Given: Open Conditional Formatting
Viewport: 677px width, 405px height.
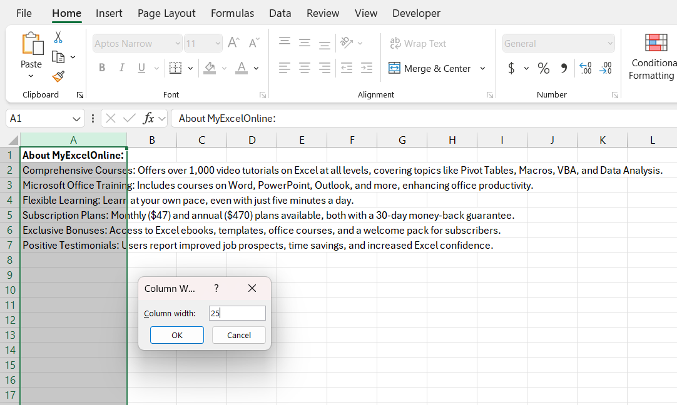Looking at the screenshot, I should (x=652, y=57).
